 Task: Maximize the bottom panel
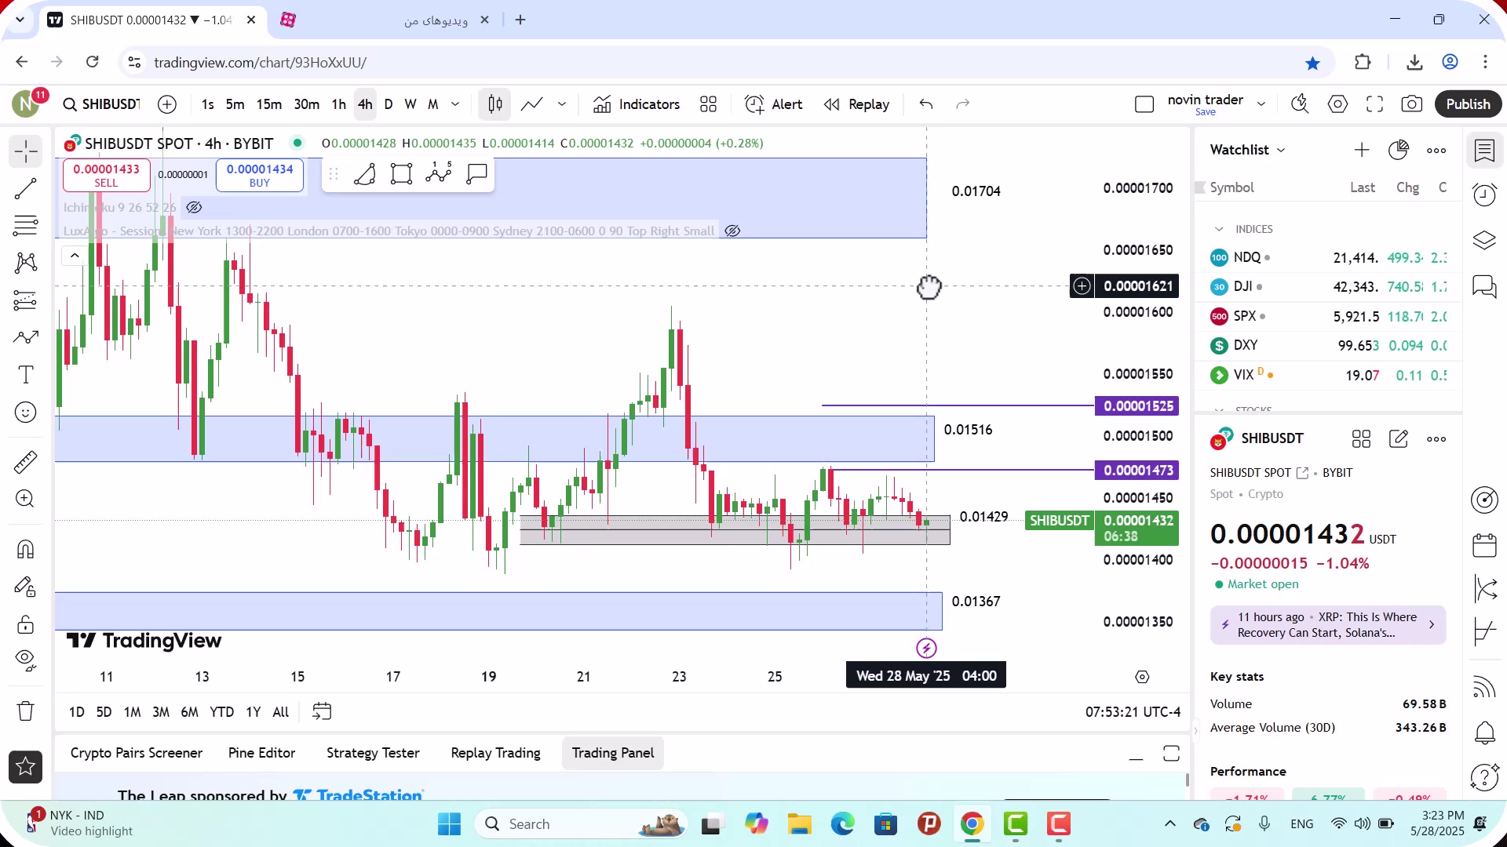point(1171,754)
